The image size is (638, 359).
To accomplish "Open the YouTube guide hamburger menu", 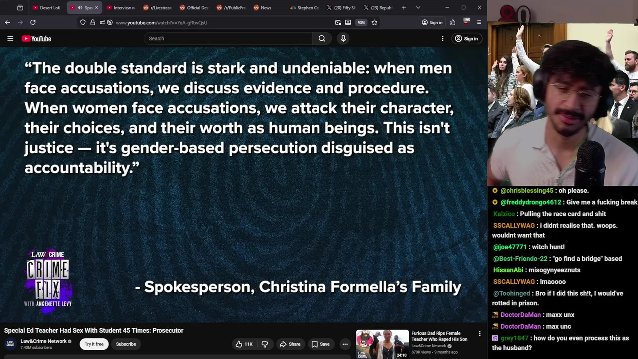I will click(10, 38).
